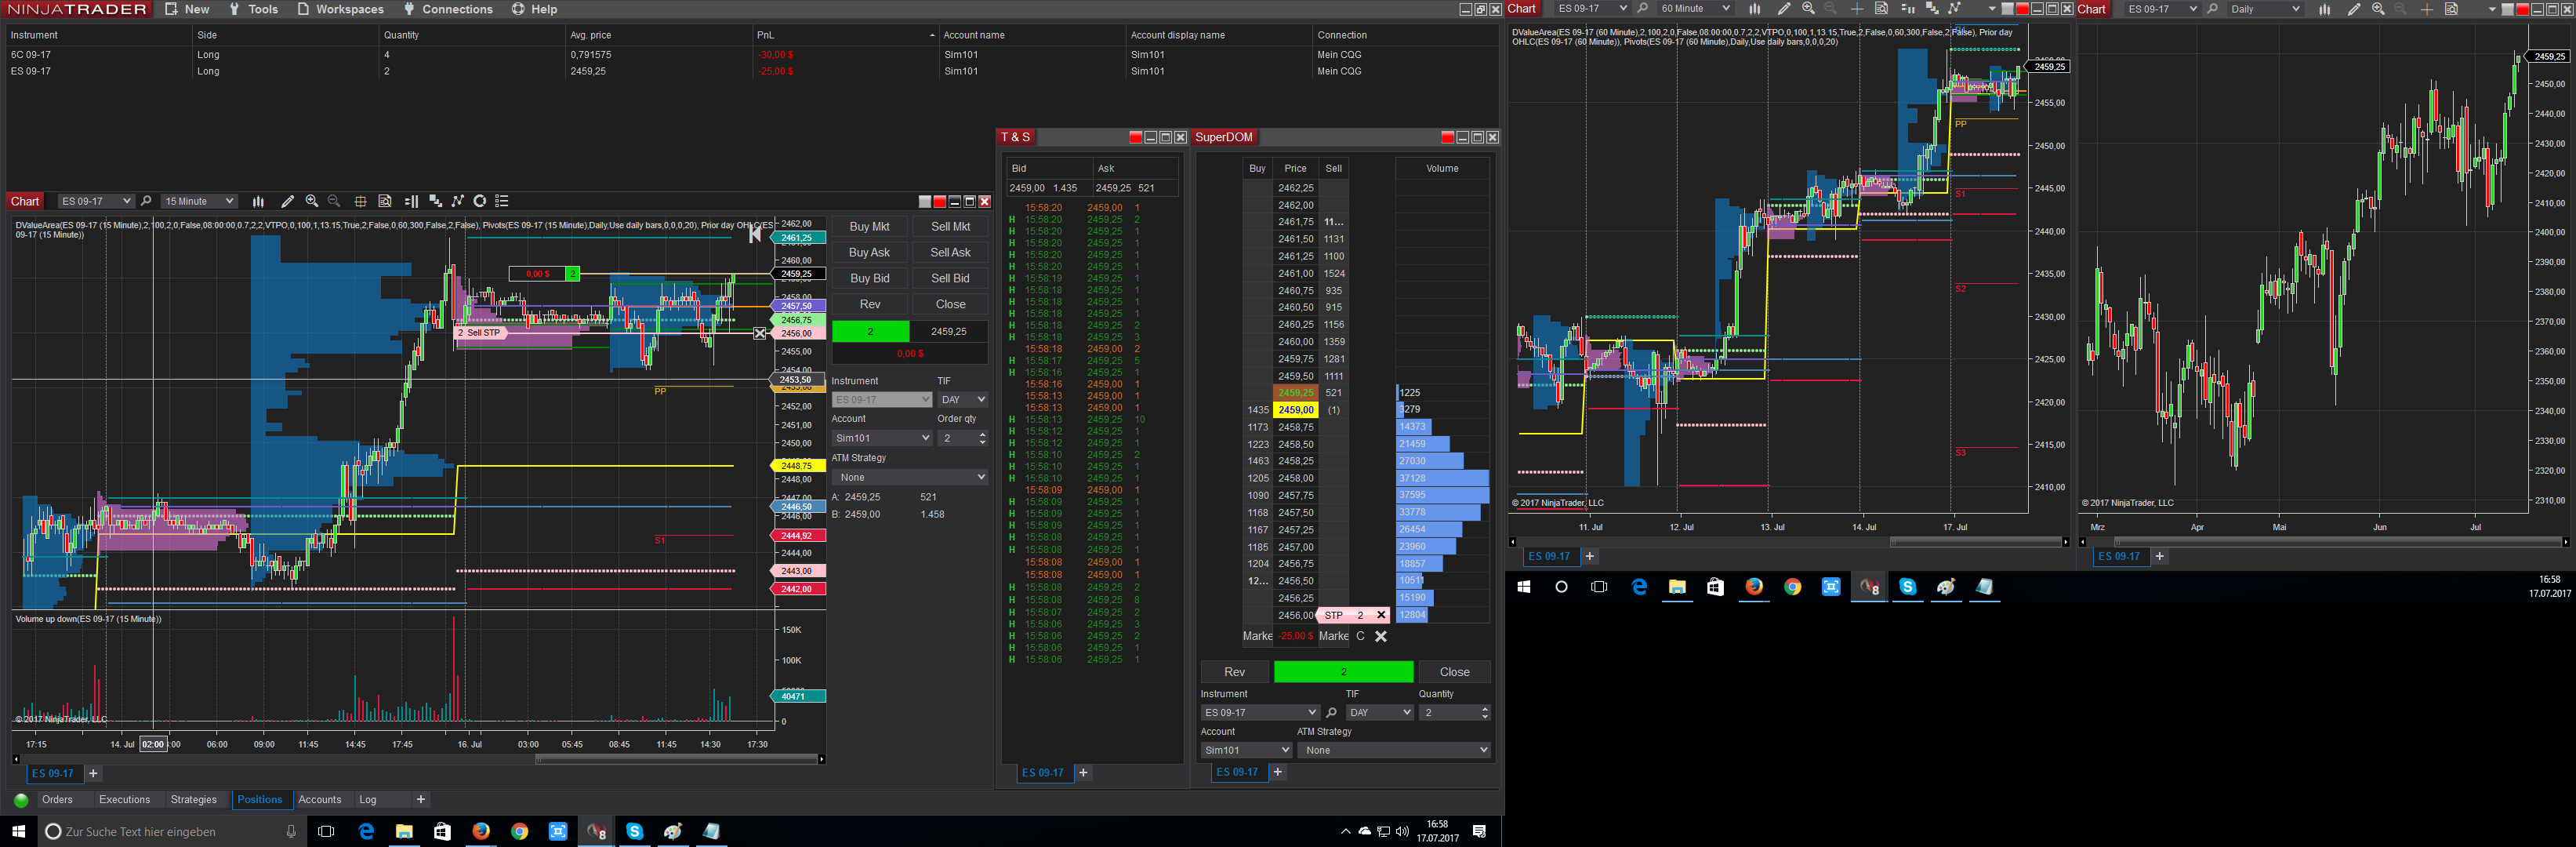Toggle the data box in 15 Minute chart

coord(385,201)
